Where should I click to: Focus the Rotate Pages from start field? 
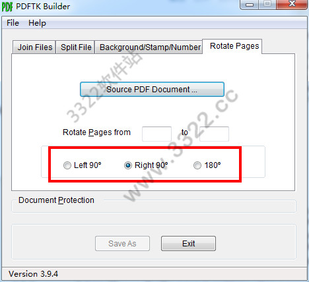point(156,134)
